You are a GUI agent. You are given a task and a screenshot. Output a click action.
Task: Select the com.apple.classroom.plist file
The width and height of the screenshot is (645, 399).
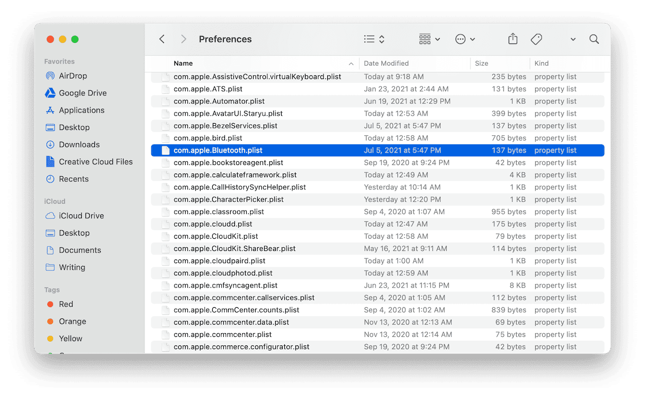tap(378, 212)
